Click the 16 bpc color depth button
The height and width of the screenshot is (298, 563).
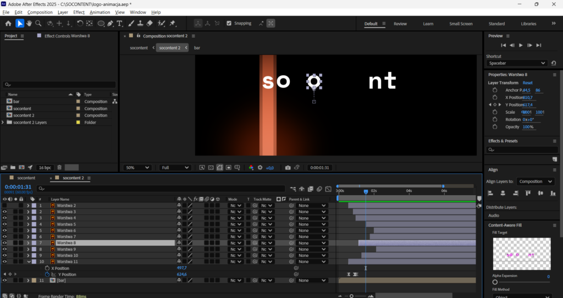(45, 167)
